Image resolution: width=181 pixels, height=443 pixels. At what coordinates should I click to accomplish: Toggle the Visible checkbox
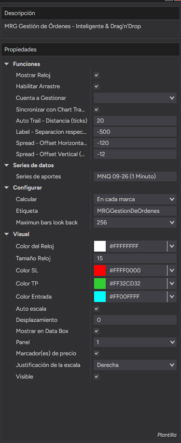[97, 377]
